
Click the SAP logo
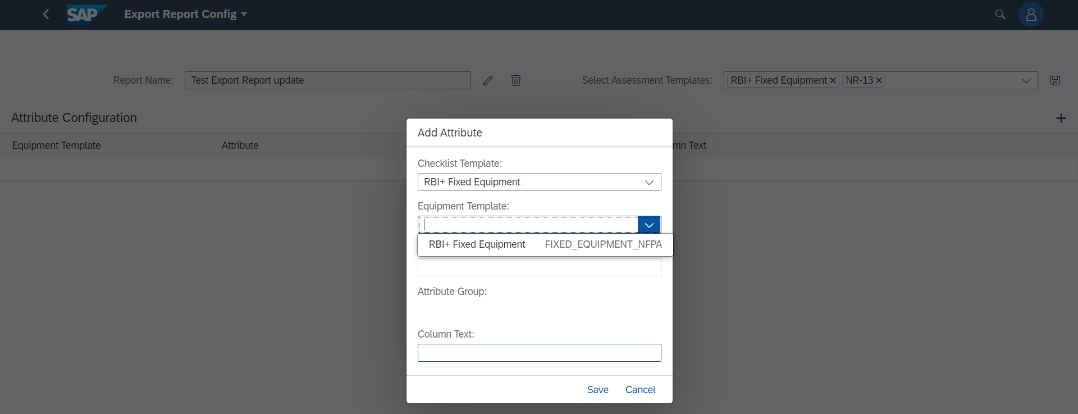point(86,14)
